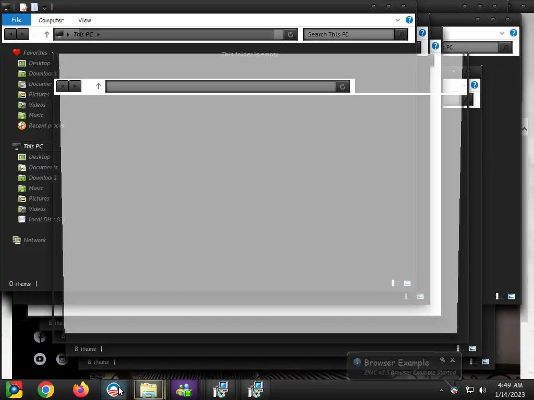Click the back arrow in the gray ghost window
The image size is (534, 400).
pyautogui.click(x=63, y=86)
